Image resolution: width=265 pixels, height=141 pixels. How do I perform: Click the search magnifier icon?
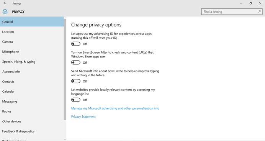coord(259,11)
